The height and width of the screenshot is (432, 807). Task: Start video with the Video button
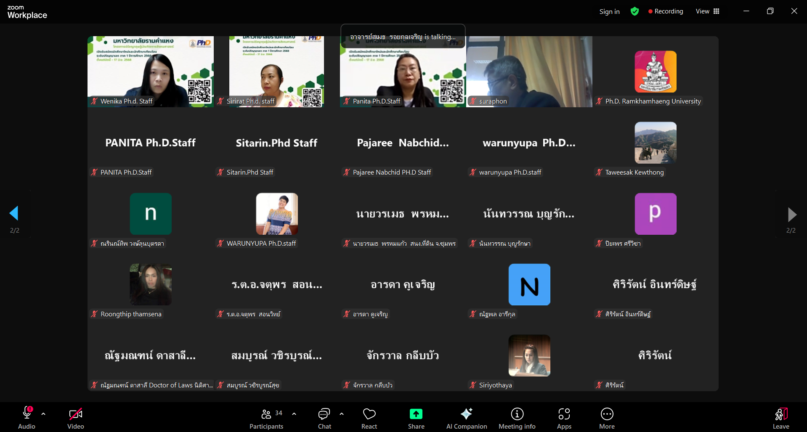click(76, 417)
